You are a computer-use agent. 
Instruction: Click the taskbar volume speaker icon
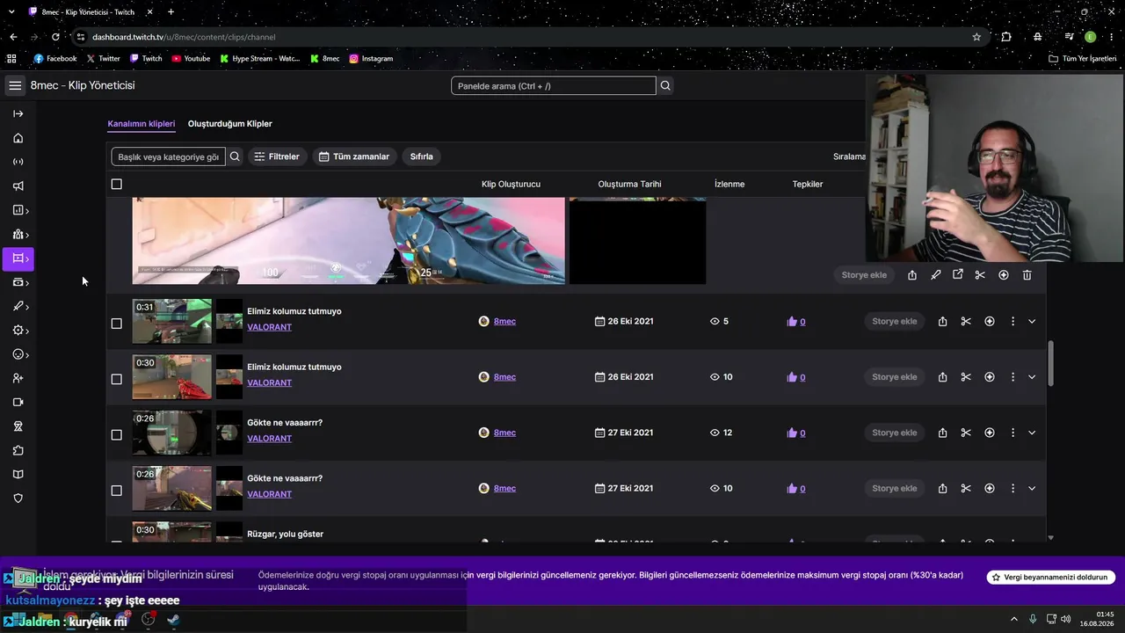[1066, 619]
